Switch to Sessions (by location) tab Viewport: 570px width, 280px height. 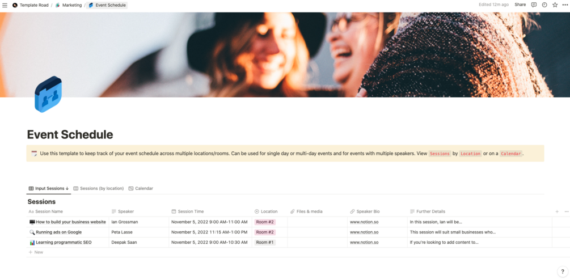(x=99, y=189)
